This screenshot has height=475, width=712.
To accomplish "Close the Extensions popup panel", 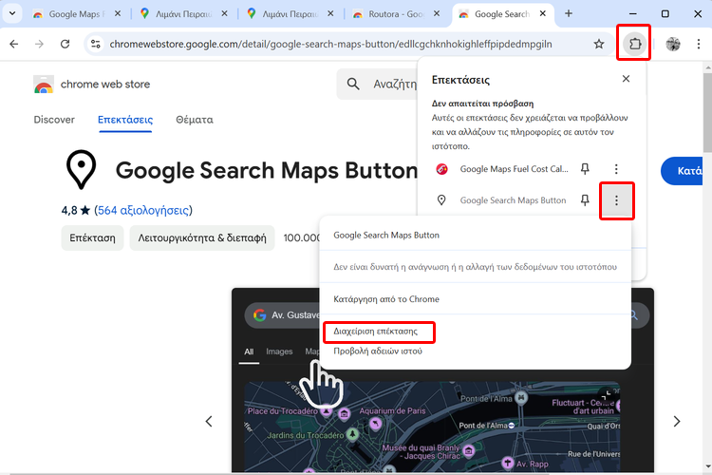I will pos(626,79).
